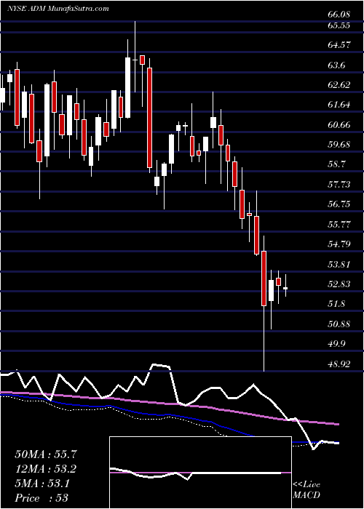The height and width of the screenshot is (509, 364).
Task: Click the 65.55 price axis label
Action: pyautogui.click(x=339, y=25)
